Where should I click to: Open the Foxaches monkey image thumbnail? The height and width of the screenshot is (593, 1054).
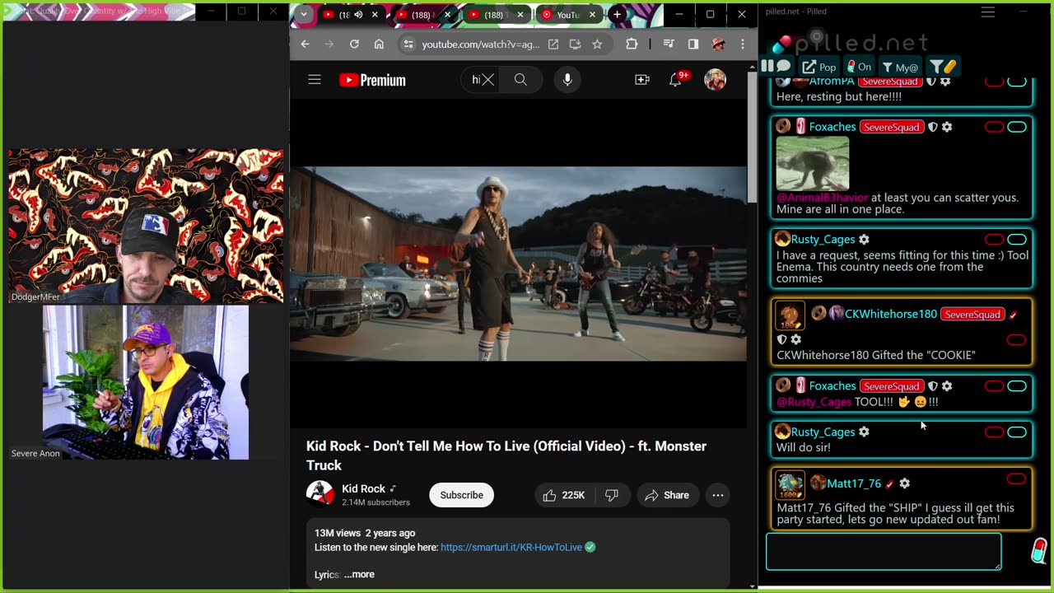tap(813, 163)
